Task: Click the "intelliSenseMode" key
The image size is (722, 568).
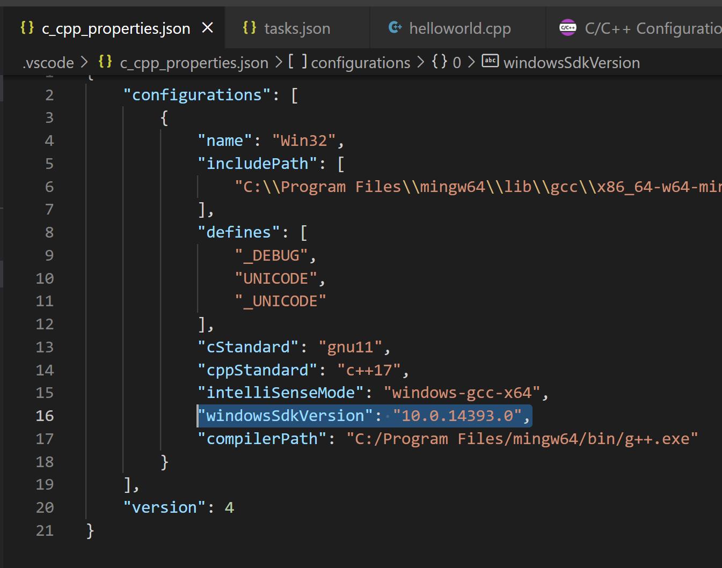Action: coord(281,393)
